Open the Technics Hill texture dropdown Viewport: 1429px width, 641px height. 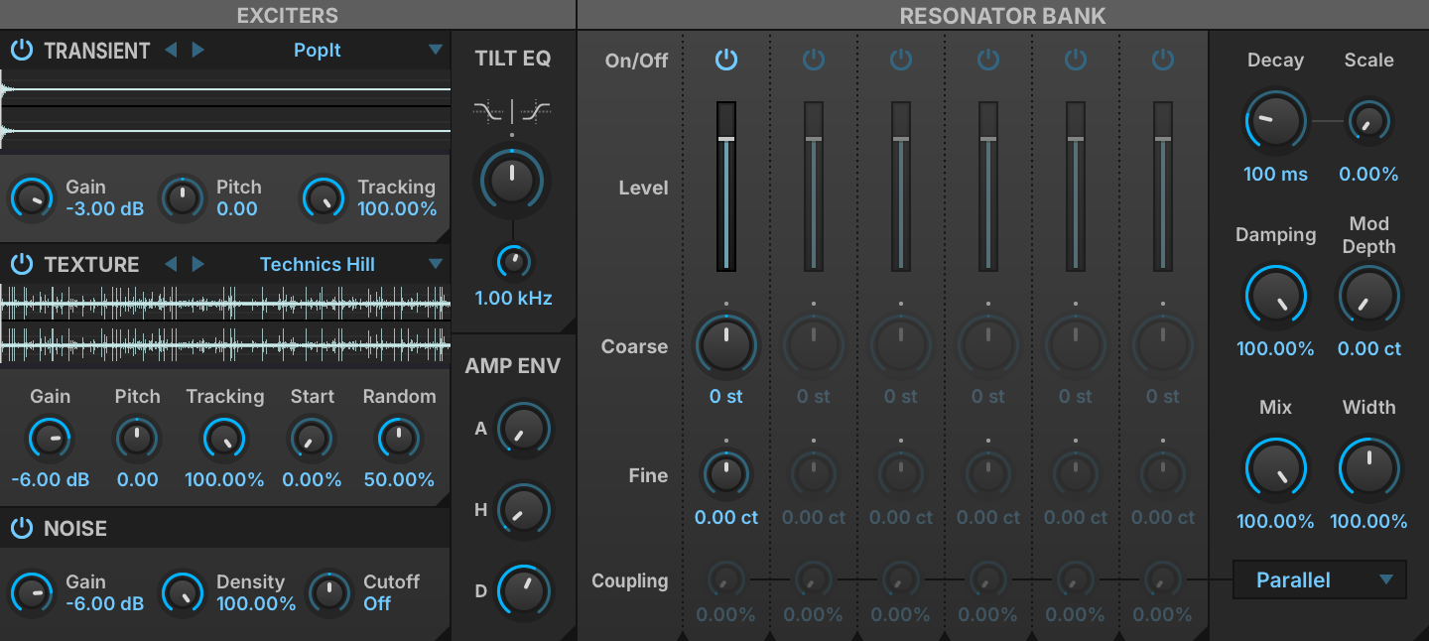(x=435, y=264)
